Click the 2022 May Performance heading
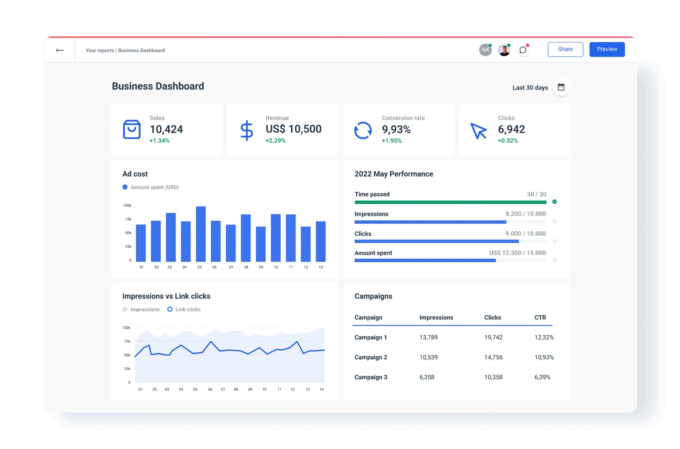Screen dimensions: 680x449 tap(394, 174)
